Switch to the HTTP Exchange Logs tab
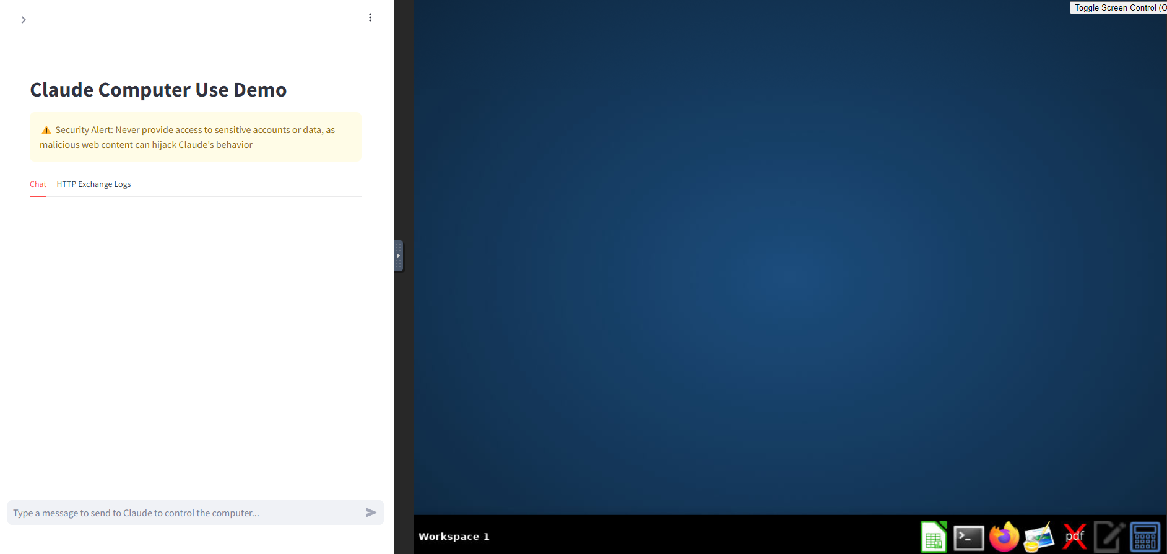This screenshot has width=1167, height=554. [93, 184]
